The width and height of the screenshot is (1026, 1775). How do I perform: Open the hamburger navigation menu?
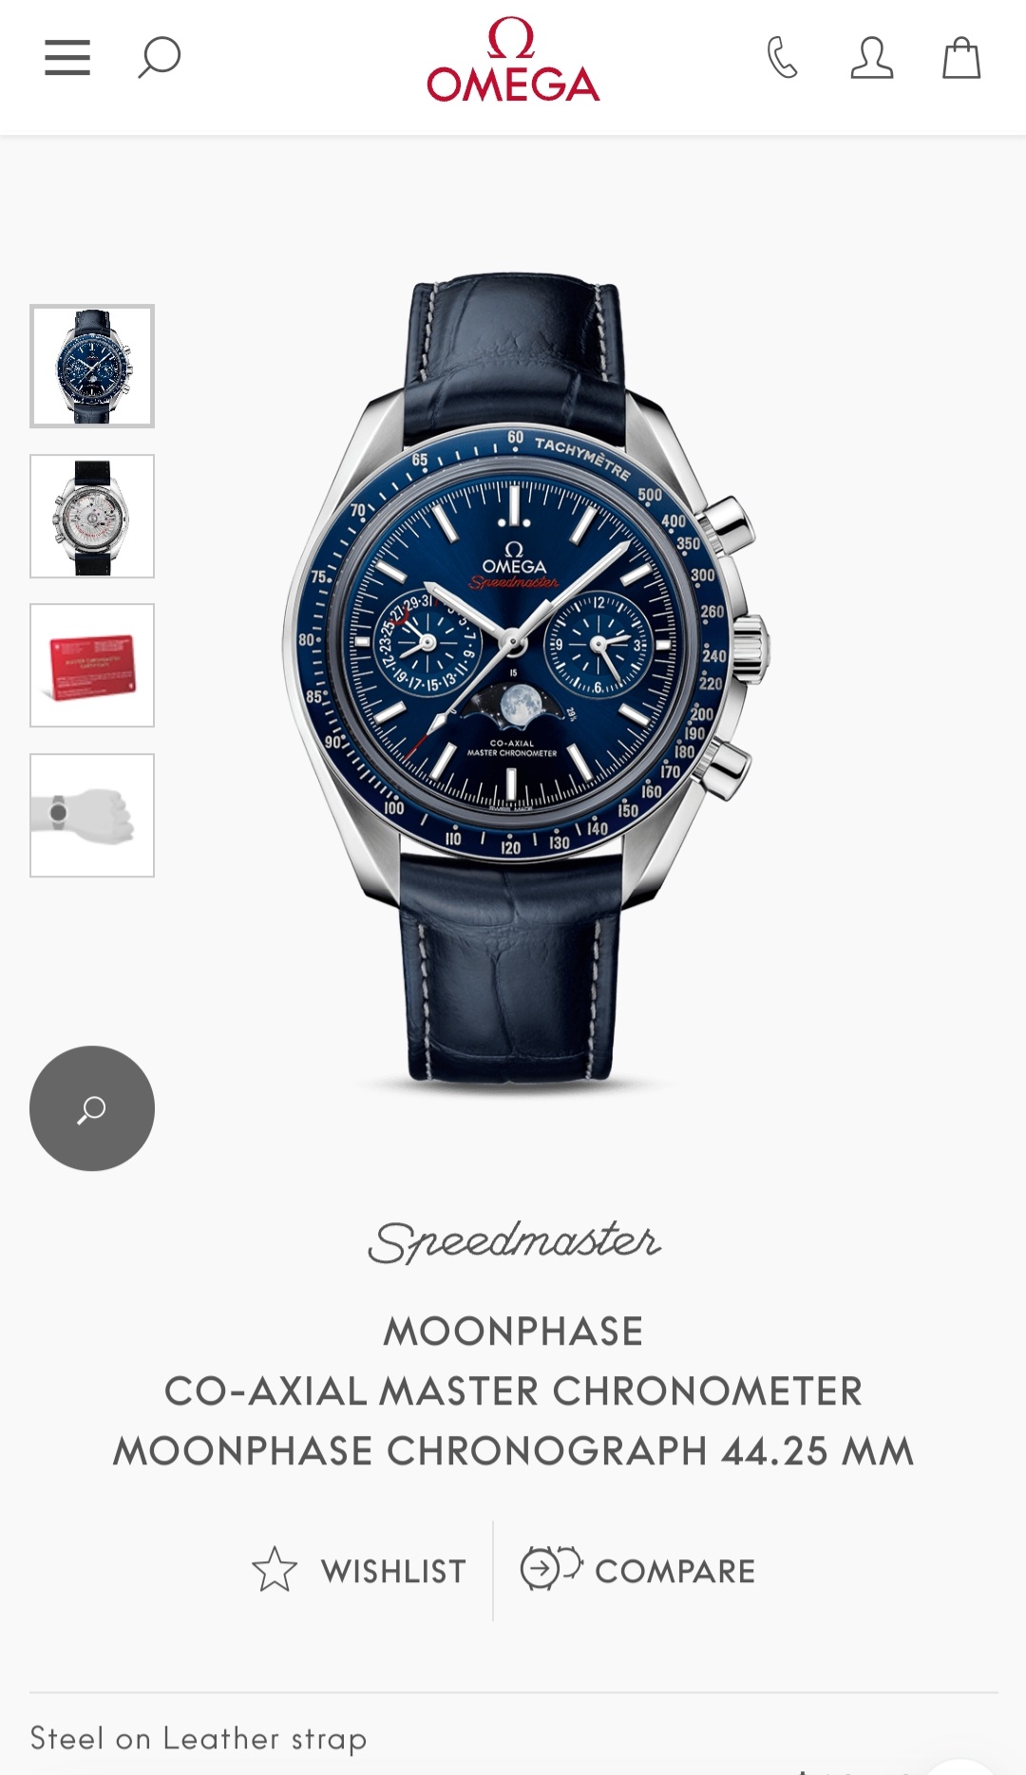67,57
